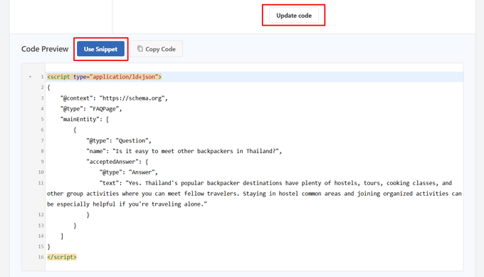This screenshot has height=277, width=484.
Task: Click the "acceptedAnswer": { line
Action: 117,162
